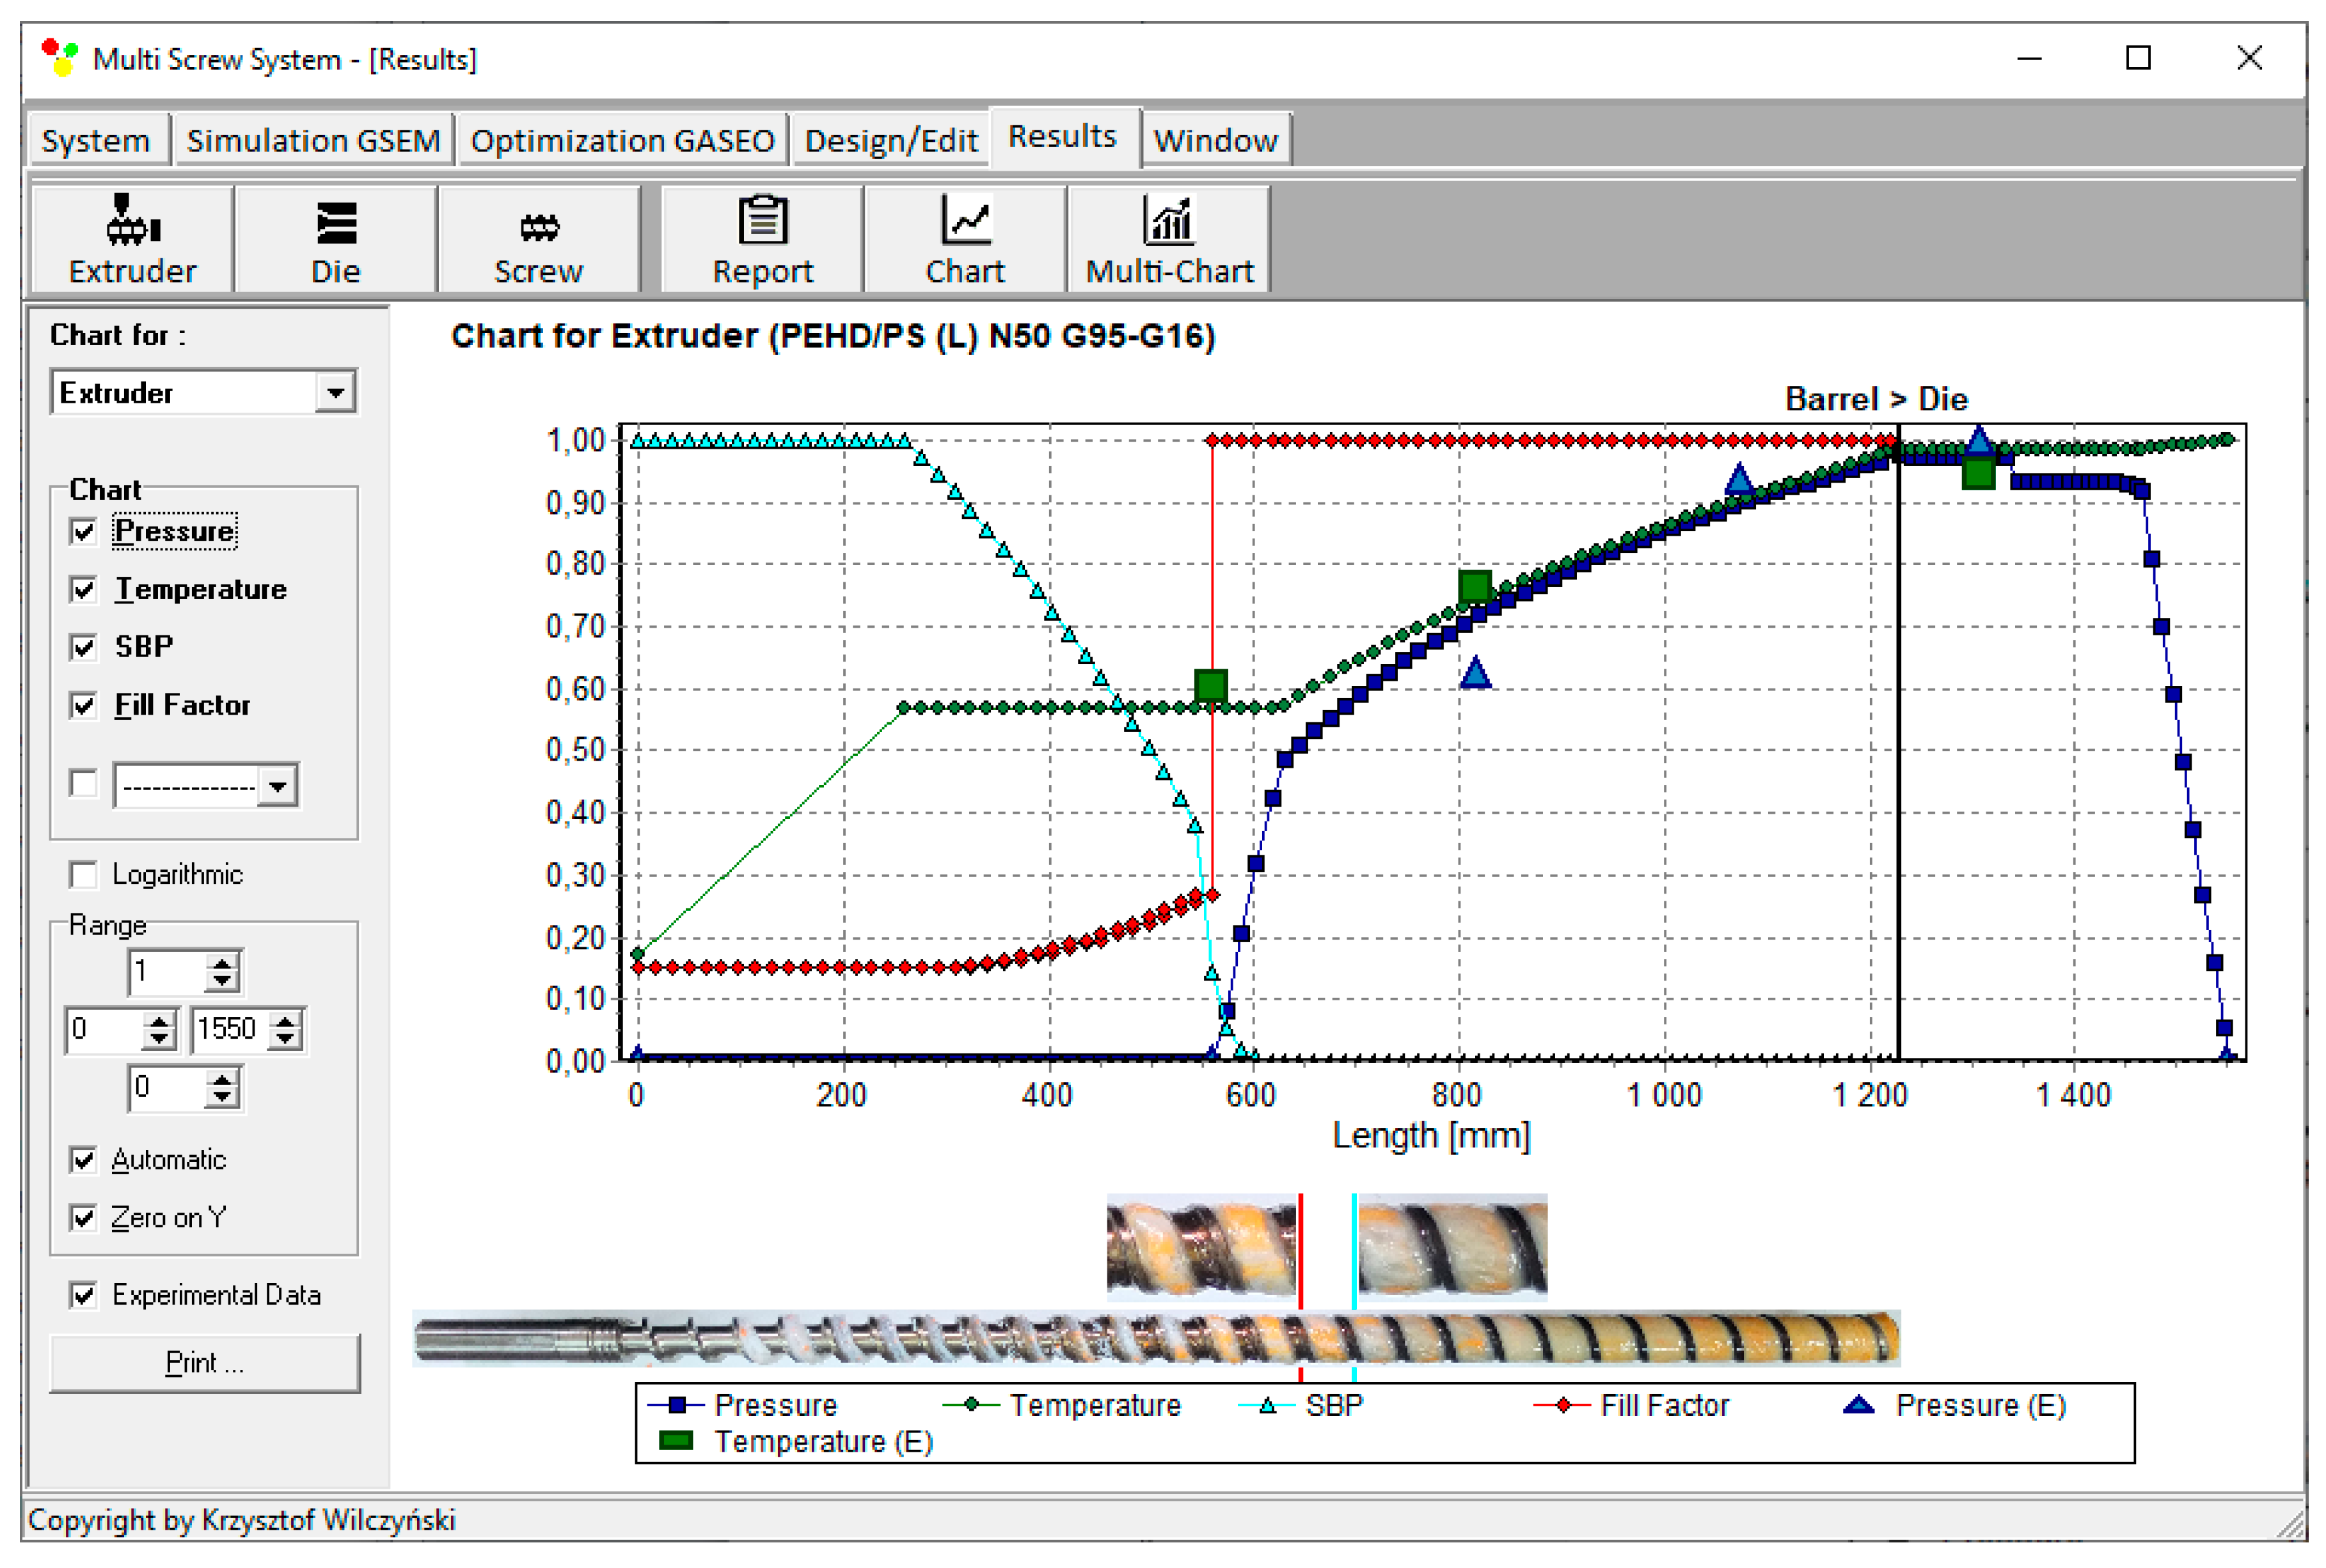Click Pressure (E) triangle legend marker
The image size is (2326, 1568).
coord(1858,1405)
